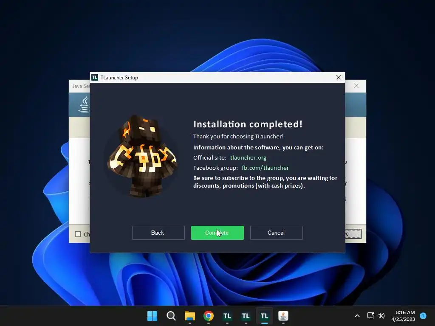The image size is (435, 326).
Task: Switch to the first TL taskbar icon
Action: 227,316
